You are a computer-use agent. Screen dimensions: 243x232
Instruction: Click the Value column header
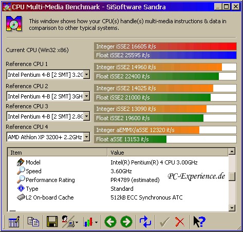tap(168, 153)
